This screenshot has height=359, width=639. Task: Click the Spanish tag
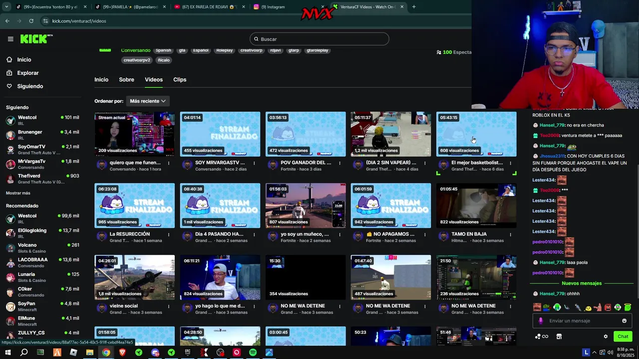click(x=163, y=50)
